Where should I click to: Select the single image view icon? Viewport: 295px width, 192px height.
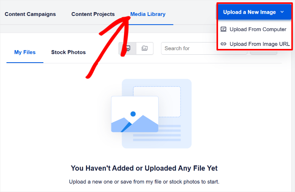[x=128, y=48]
